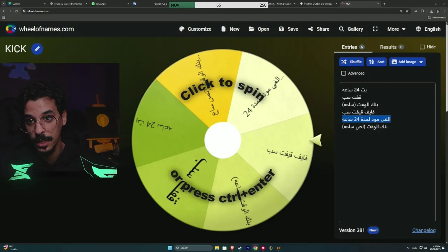The image size is (448, 252).
Task: Open Steam from taskbar
Action: point(240,248)
